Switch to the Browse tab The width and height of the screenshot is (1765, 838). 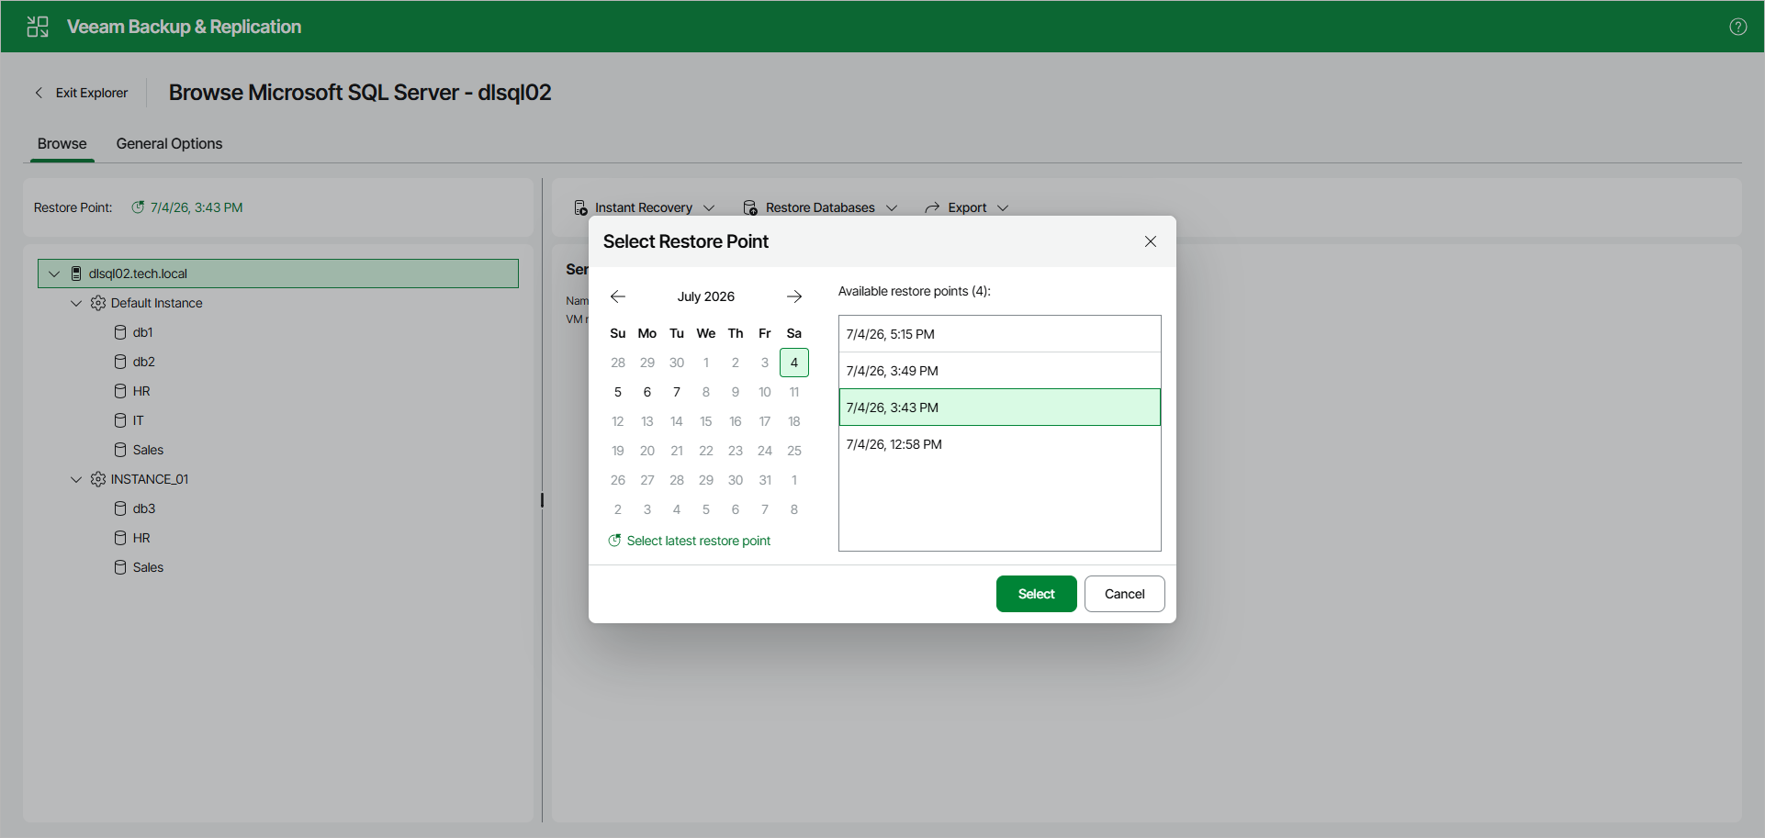click(x=62, y=143)
